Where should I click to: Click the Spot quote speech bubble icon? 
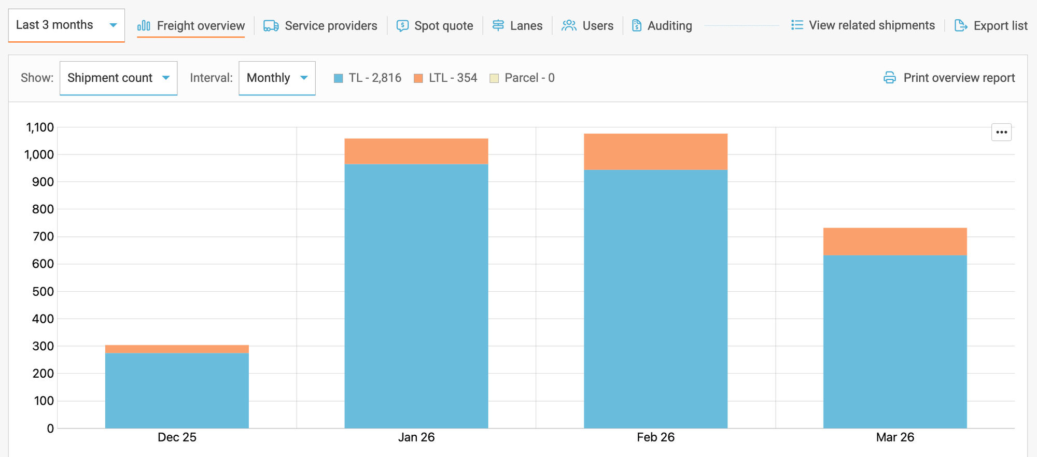click(x=402, y=25)
